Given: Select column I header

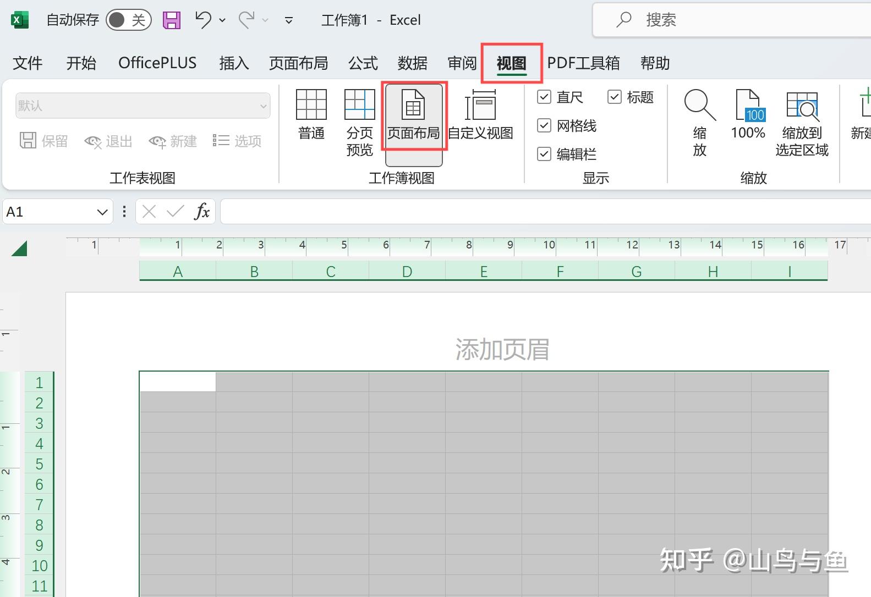Looking at the screenshot, I should (790, 271).
